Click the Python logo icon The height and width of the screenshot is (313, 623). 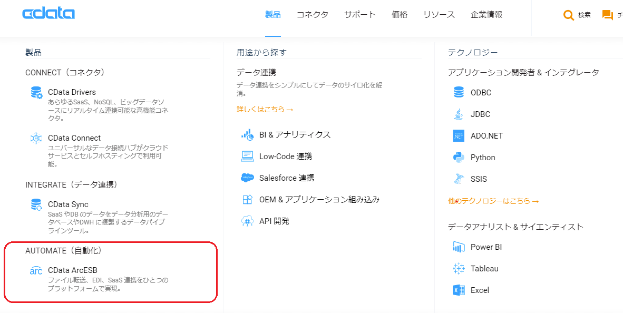pos(459,158)
